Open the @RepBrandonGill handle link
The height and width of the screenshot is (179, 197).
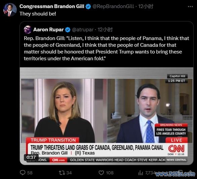coord(113,6)
